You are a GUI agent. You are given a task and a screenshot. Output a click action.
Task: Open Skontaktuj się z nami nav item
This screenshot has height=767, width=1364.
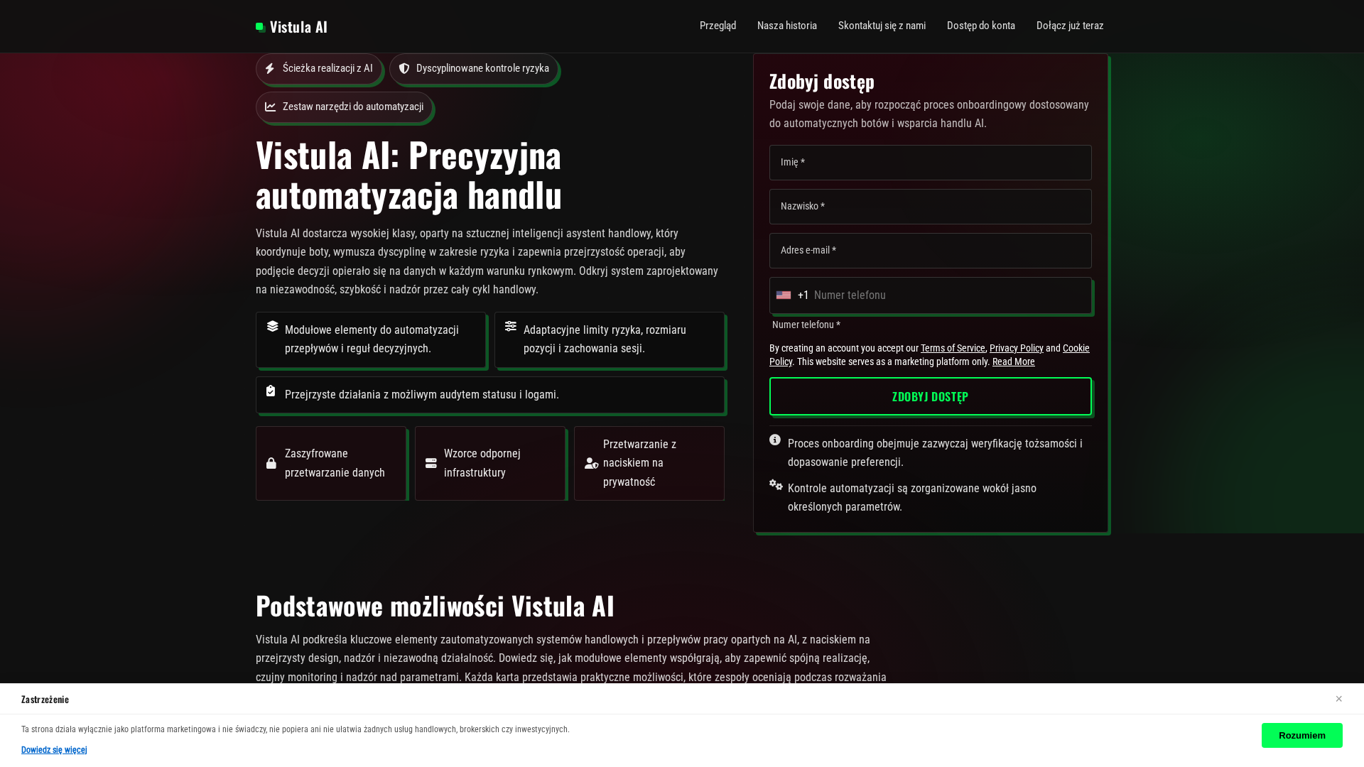[x=882, y=26]
